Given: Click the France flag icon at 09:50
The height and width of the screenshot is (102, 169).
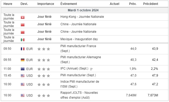Looking at the screenshot, I should point(23,49).
